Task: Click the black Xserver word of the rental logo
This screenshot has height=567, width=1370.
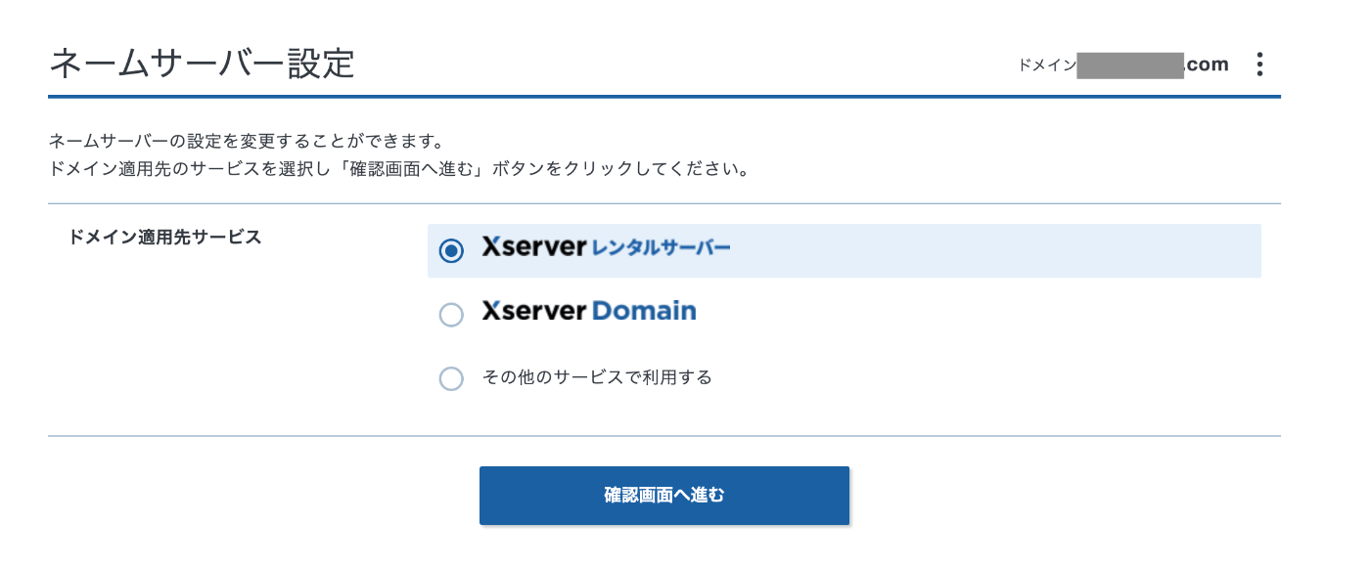Action: point(533,248)
